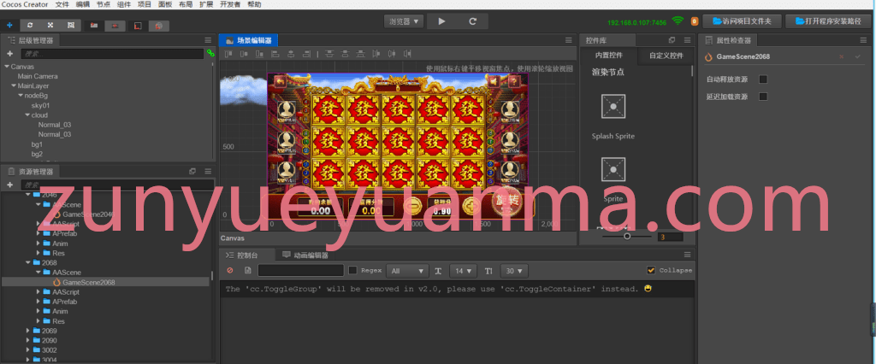Collapse the nodeBg node
This screenshot has width=876, height=364.
coord(21,96)
